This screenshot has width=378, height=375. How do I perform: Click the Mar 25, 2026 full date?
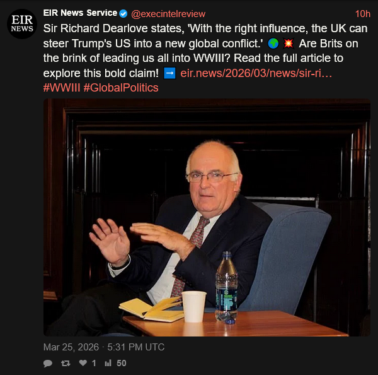103,347
